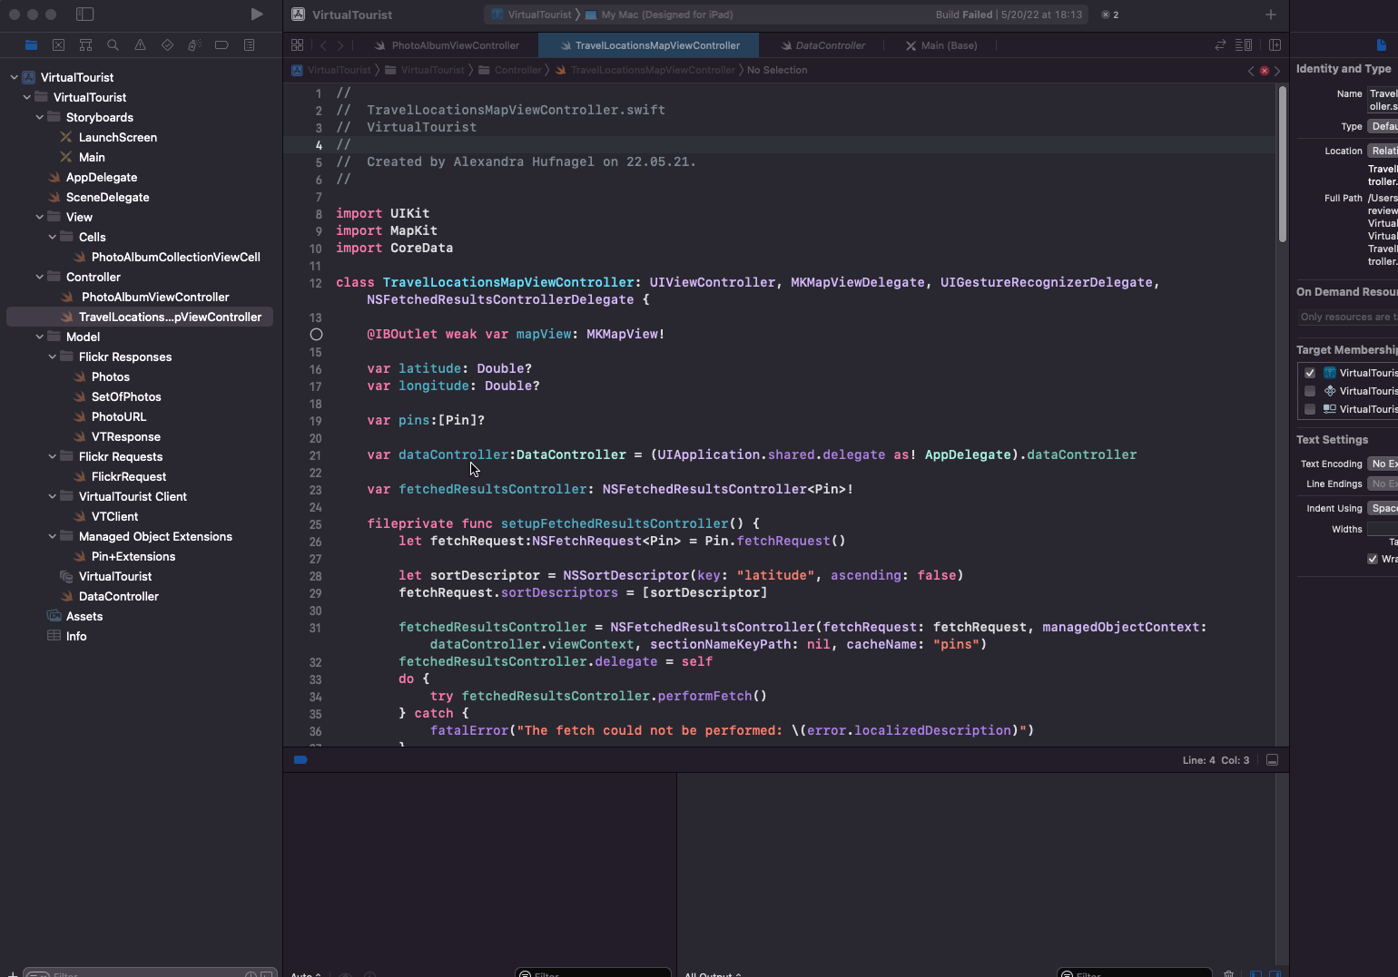This screenshot has height=977, width=1398.
Task: Collapse the Flickr Responses group
Action: coord(52,357)
